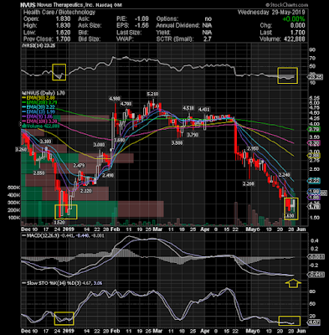Image resolution: width=329 pixels, height=335 pixels.
Task: Click the 4.700 price label
Action: click(x=126, y=104)
